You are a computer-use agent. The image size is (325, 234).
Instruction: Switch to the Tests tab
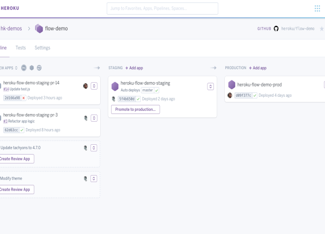[x=21, y=48]
